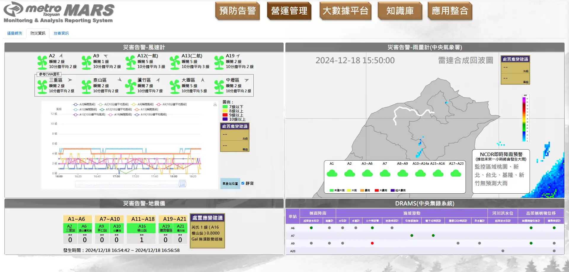Click the A9 林口站 seismograph cell

click(102, 228)
